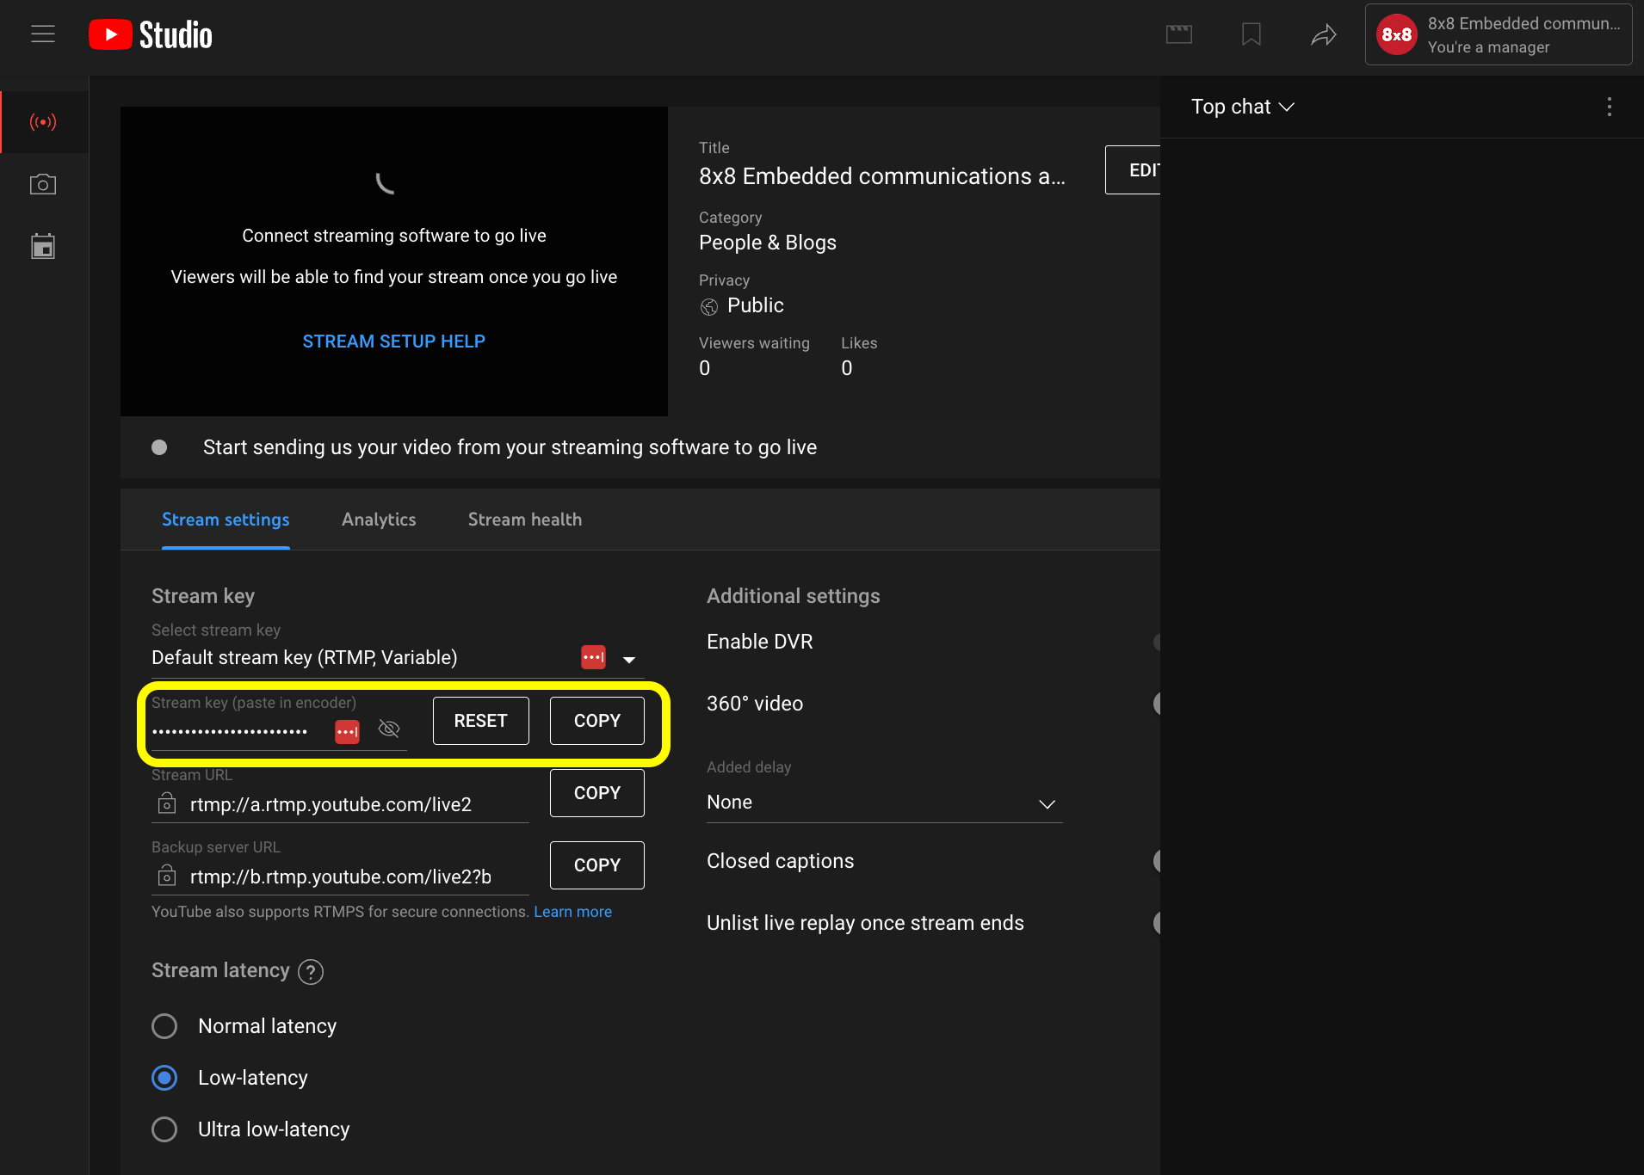The width and height of the screenshot is (1644, 1175).
Task: Select Normal latency radio button
Action: (x=164, y=1026)
